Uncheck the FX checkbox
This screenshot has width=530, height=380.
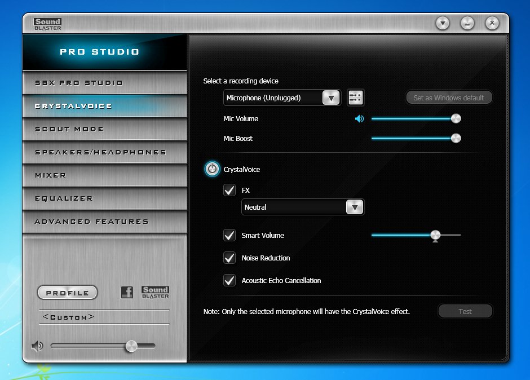click(x=229, y=191)
